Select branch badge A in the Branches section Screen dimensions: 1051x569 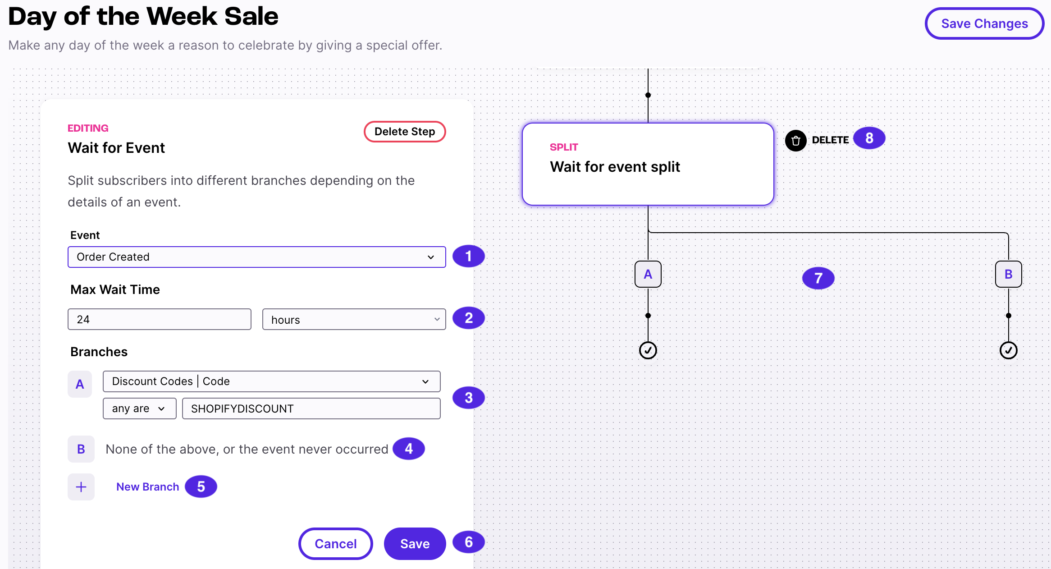(80, 384)
